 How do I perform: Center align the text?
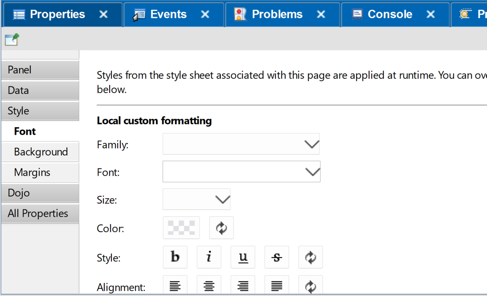209,286
